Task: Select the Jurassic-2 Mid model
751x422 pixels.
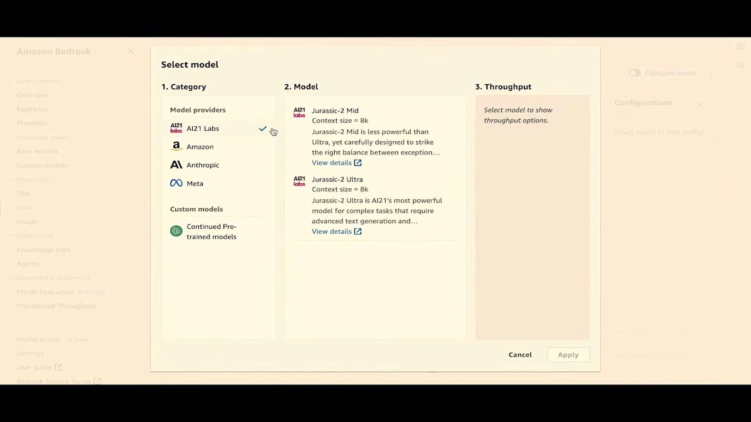Action: coord(375,136)
